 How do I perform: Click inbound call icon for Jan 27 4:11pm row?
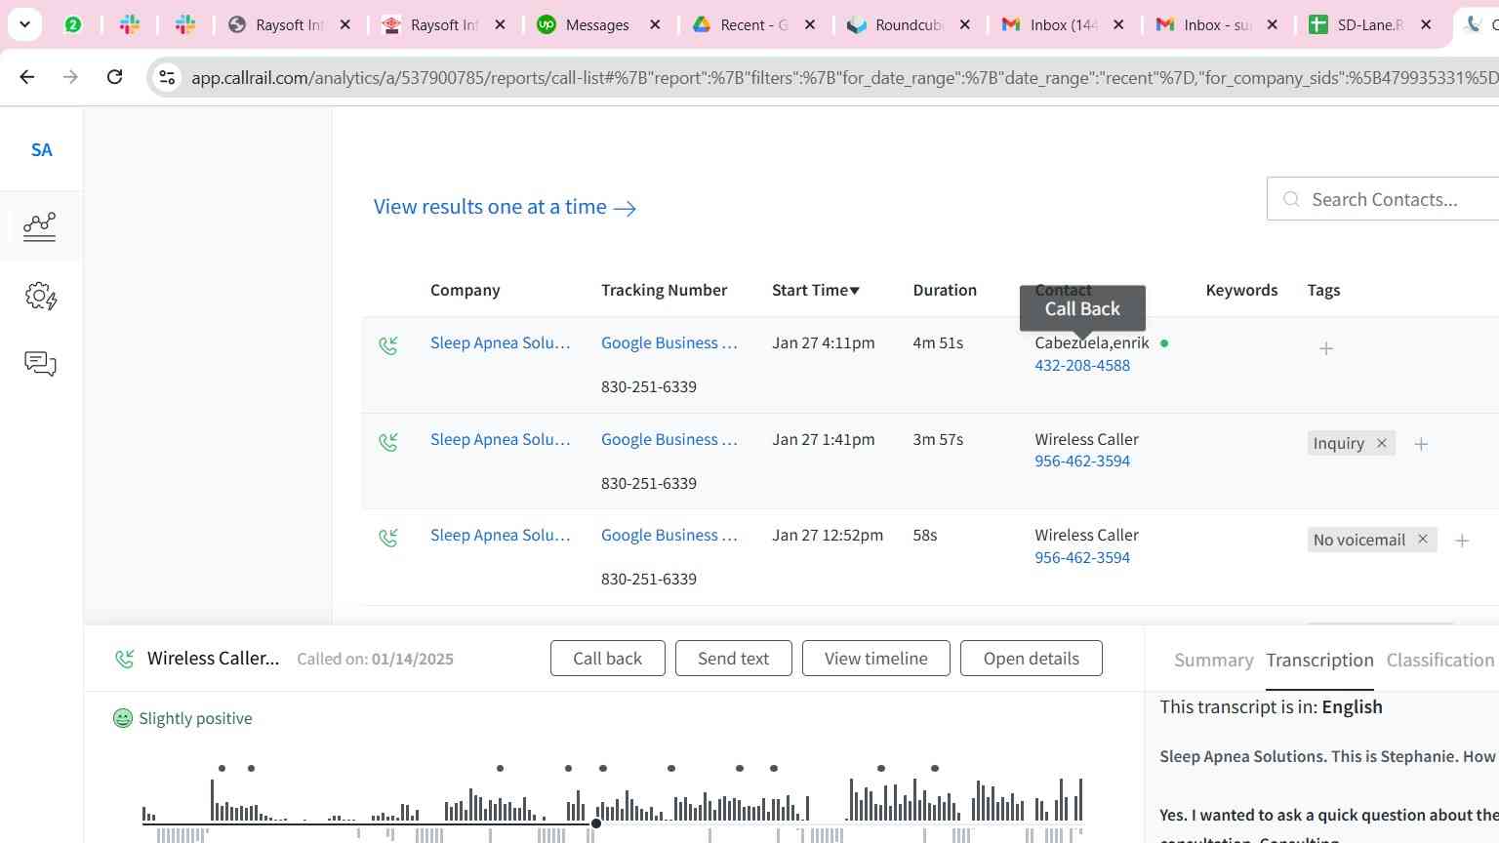click(x=388, y=345)
